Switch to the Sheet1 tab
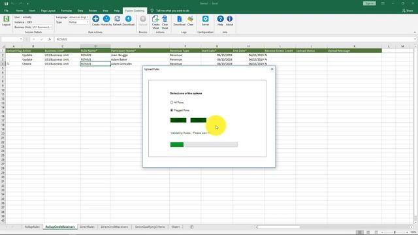 pos(176,227)
